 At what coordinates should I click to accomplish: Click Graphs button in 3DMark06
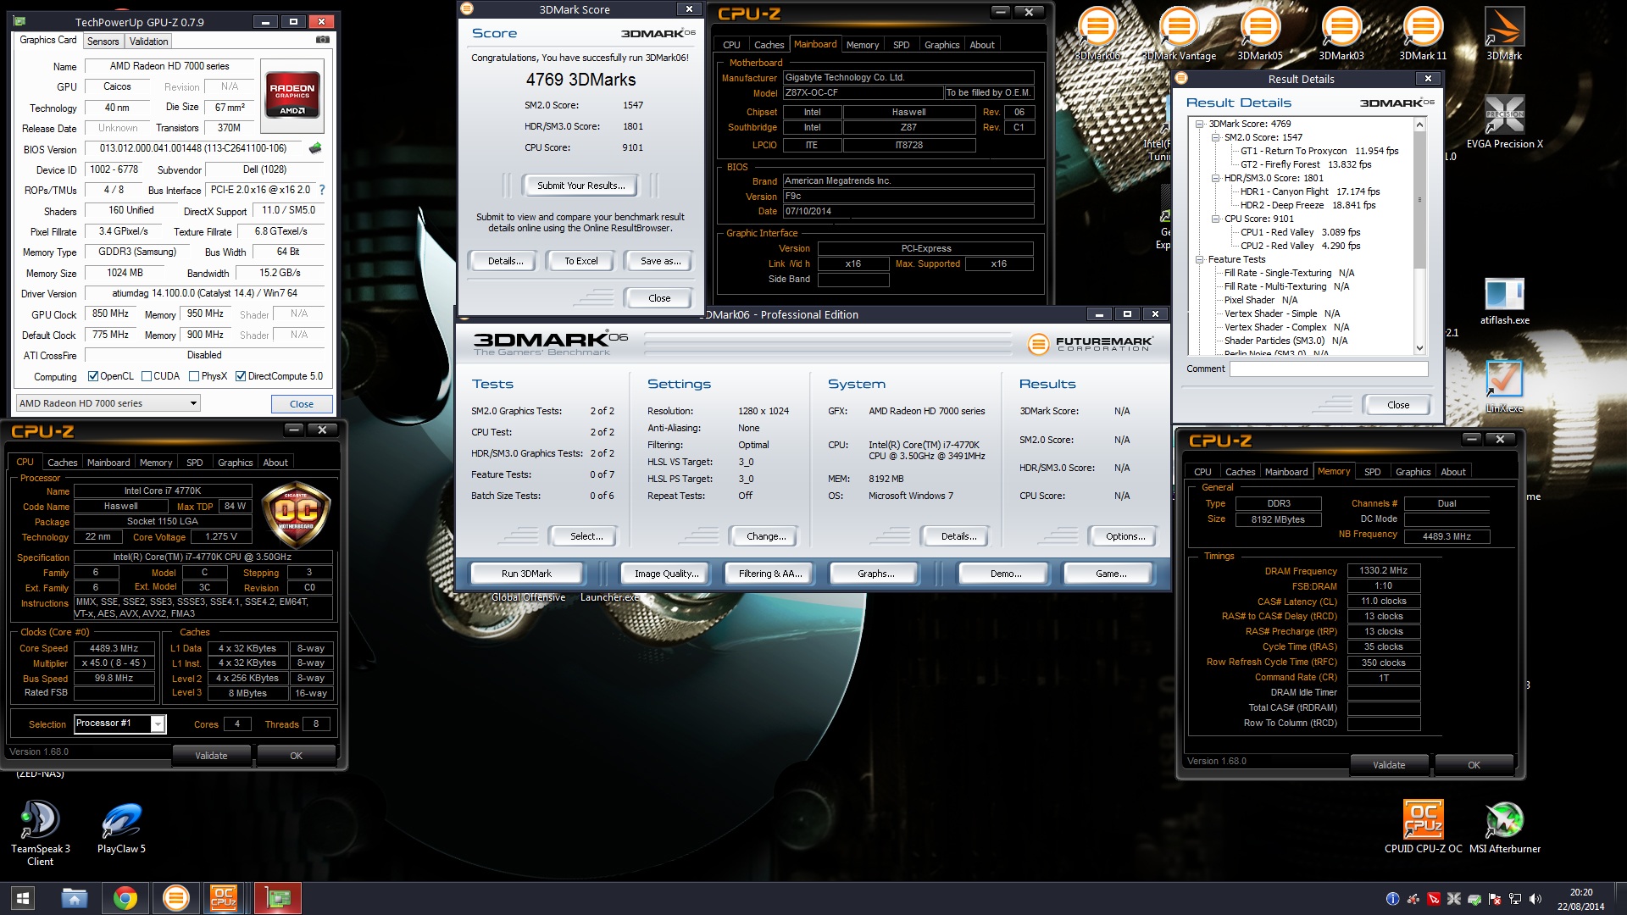tap(875, 574)
